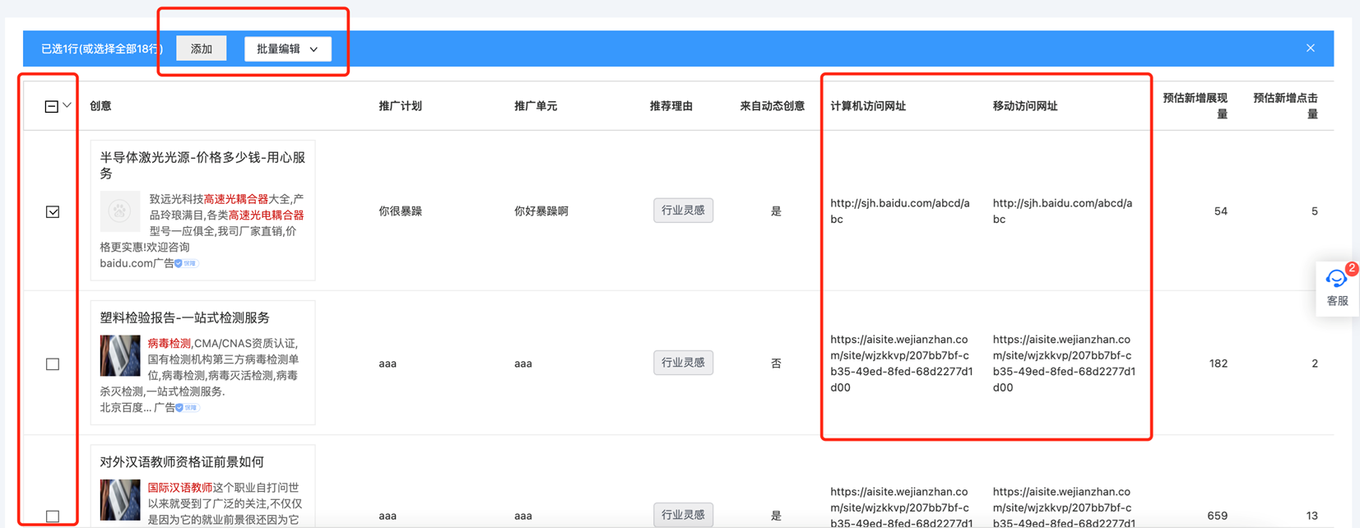Uncheck the first row's selected checkbox

tap(53, 212)
